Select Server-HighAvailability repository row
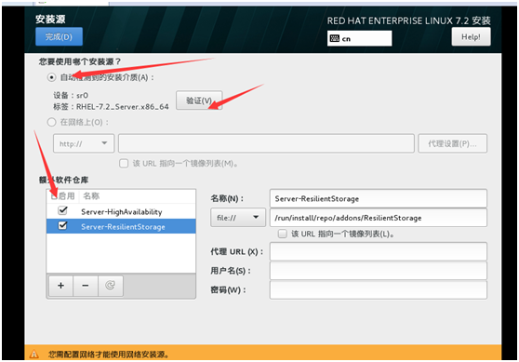The image size is (519, 362). click(x=121, y=211)
